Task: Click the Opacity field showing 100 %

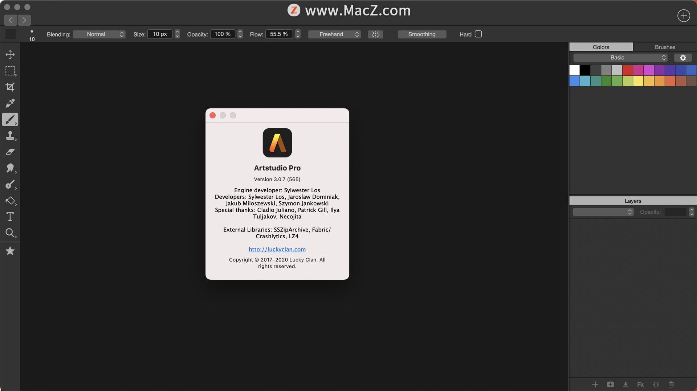Action: [x=223, y=34]
